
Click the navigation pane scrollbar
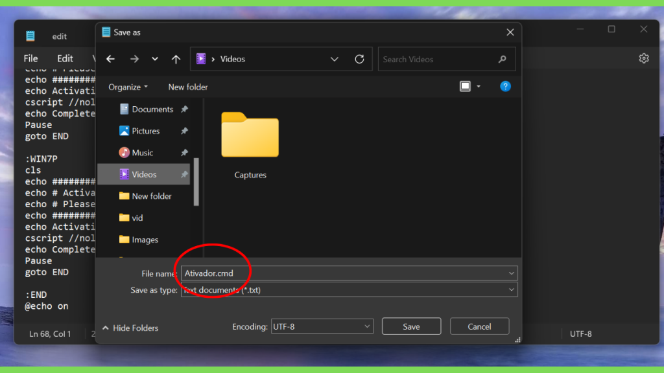[196, 182]
